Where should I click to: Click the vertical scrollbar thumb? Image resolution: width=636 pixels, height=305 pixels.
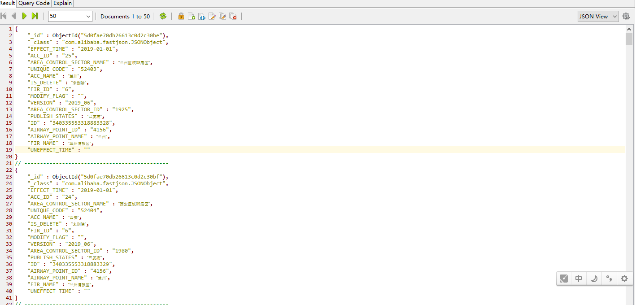point(629,39)
